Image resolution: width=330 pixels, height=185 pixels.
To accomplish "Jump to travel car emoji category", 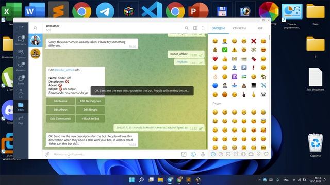I will click(x=251, y=154).
